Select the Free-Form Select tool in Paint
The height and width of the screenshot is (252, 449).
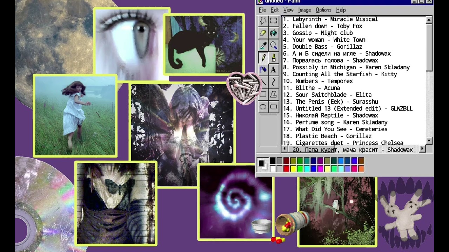[263, 21]
